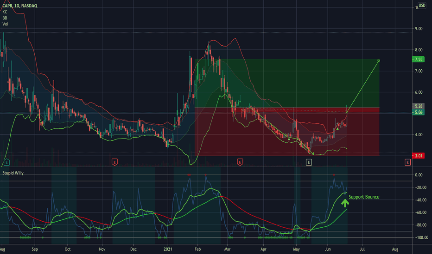The image size is (432, 254).
Task: Click the 7.55 target price label
Action: coord(419,59)
